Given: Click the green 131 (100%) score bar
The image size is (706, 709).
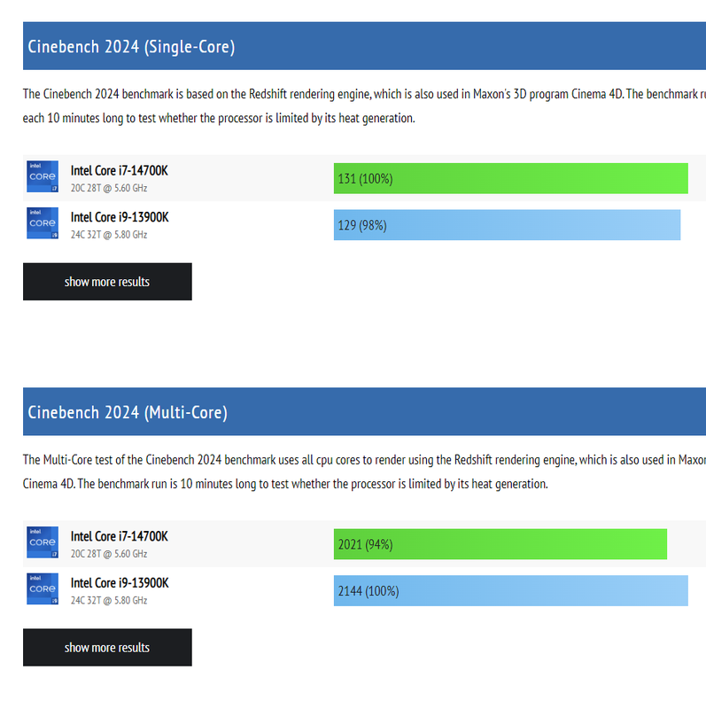Looking at the screenshot, I should [511, 179].
